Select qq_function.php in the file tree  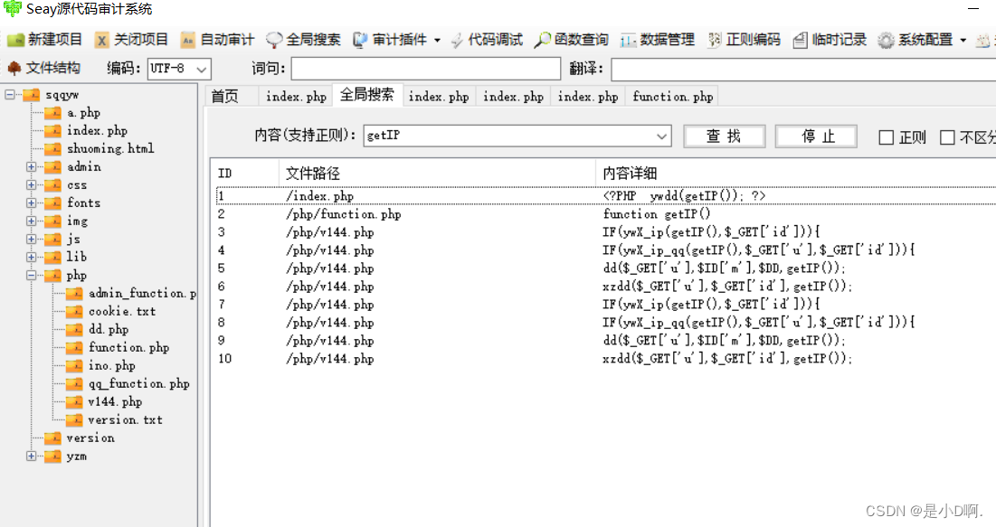coord(138,383)
